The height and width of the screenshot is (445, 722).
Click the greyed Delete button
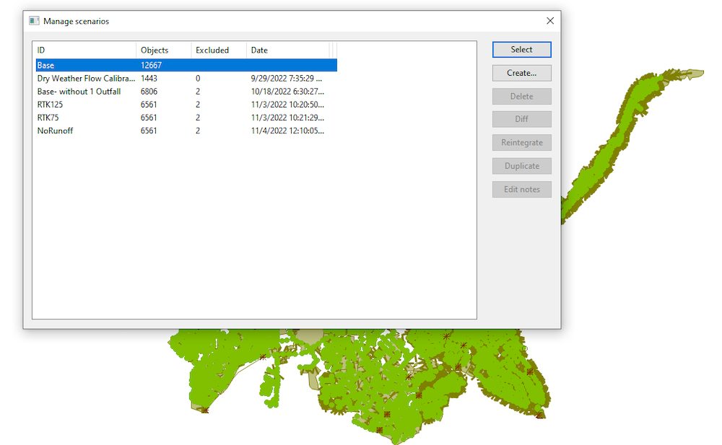click(x=521, y=96)
